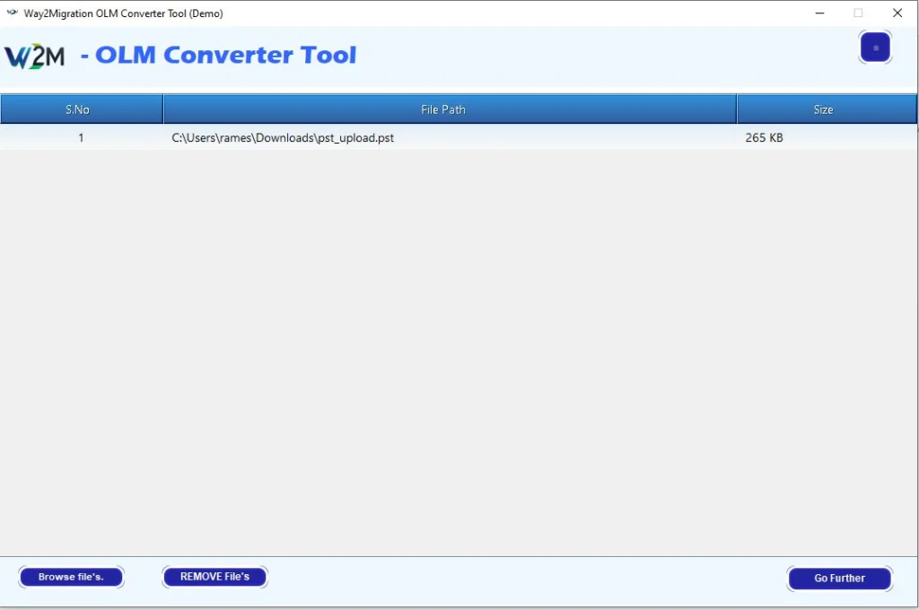Click the blue menu button in the header
The image size is (919, 610).
[875, 48]
